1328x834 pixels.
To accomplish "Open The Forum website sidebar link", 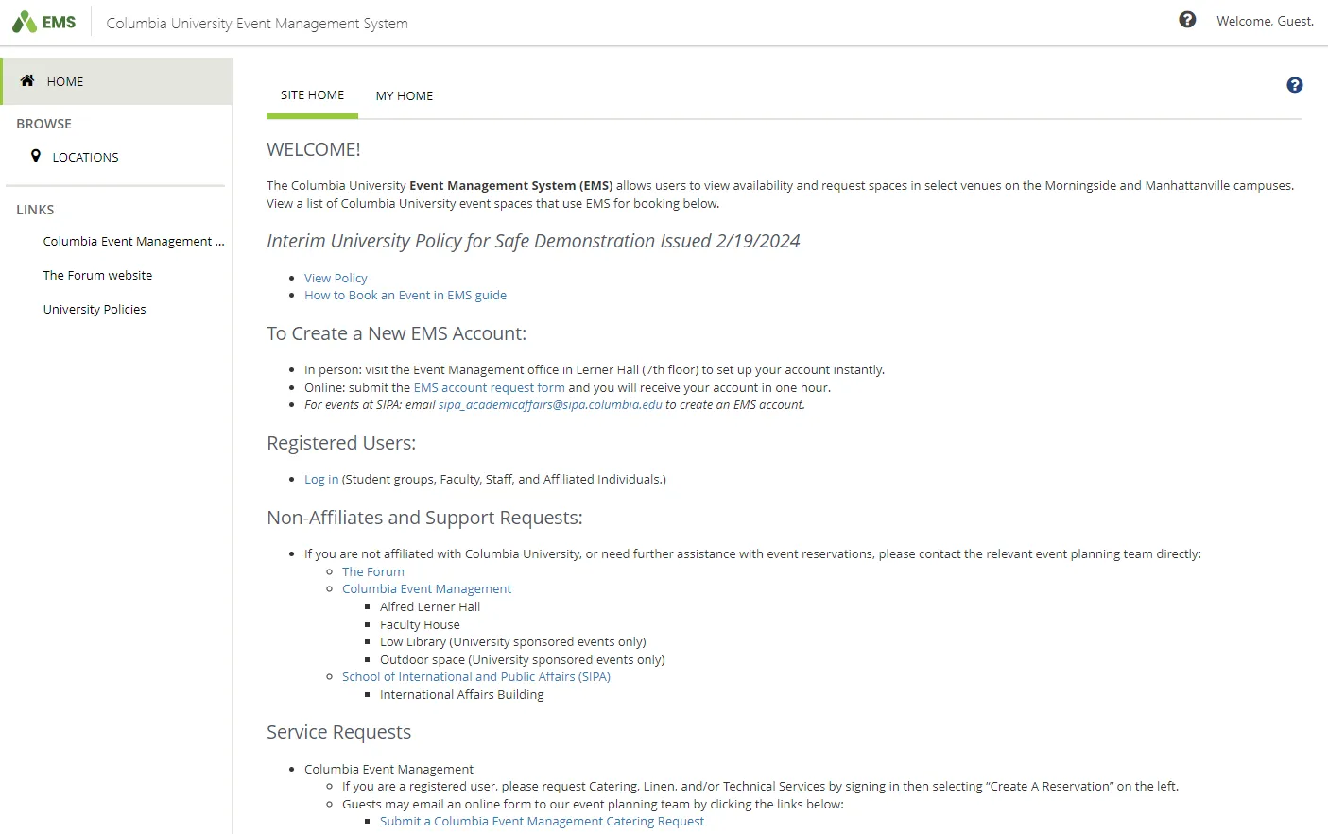I will pyautogui.click(x=97, y=275).
